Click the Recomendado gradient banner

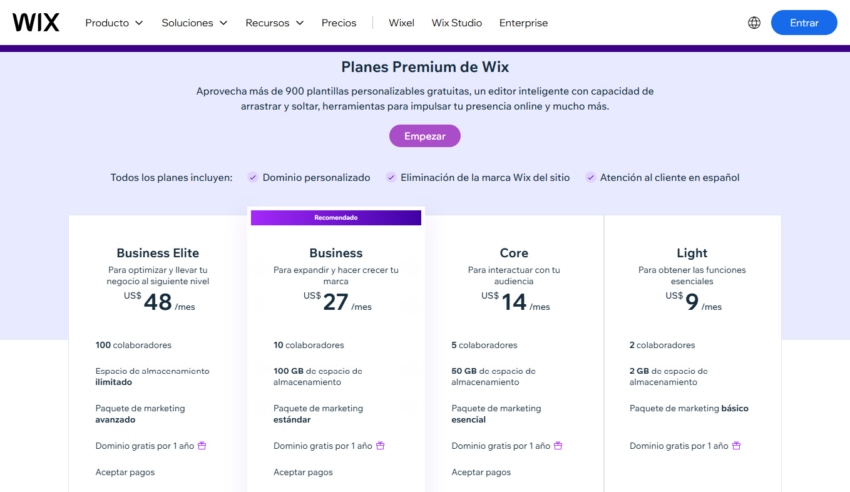click(x=336, y=217)
